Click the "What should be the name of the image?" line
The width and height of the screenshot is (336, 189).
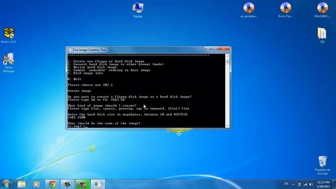pos(104,123)
